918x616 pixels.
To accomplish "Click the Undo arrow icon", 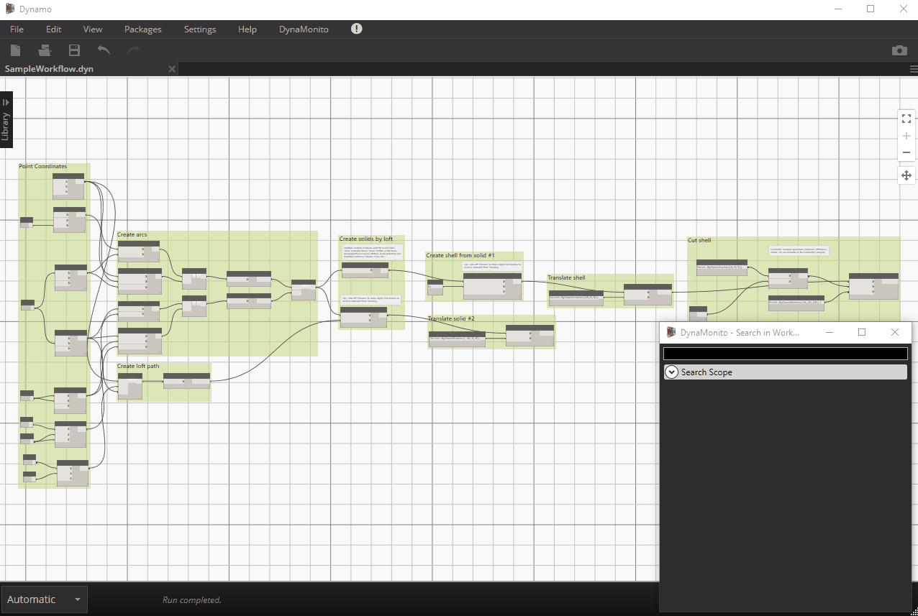I will tap(104, 50).
